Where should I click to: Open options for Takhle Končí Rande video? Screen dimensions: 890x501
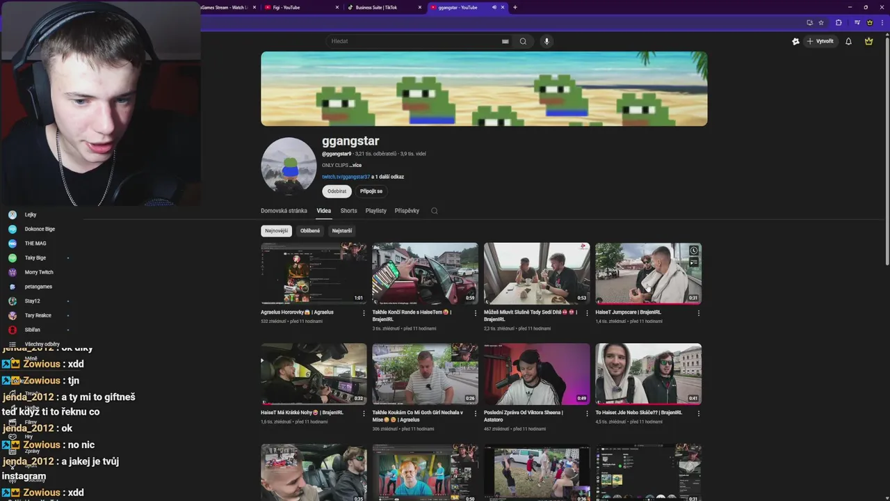tap(476, 313)
